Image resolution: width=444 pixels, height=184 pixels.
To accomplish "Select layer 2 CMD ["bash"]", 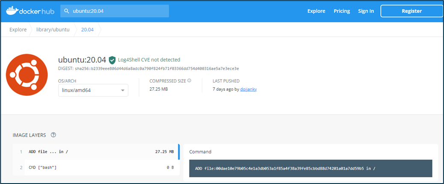I will click(x=96, y=168).
